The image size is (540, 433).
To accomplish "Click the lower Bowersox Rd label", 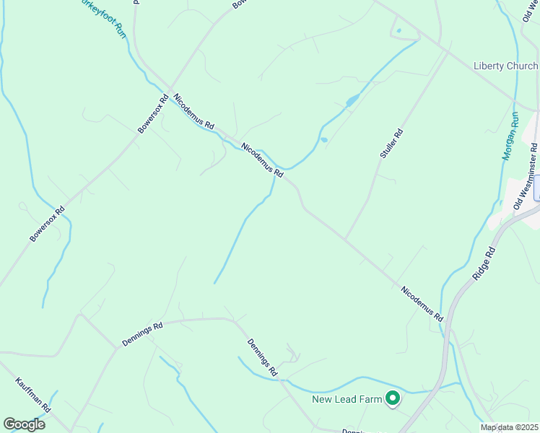I will pyautogui.click(x=47, y=224).
